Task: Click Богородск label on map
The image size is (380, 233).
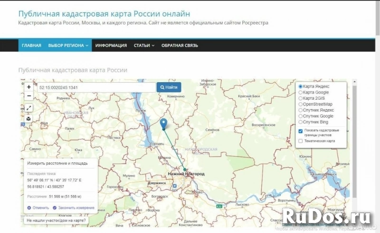Action: [160, 196]
